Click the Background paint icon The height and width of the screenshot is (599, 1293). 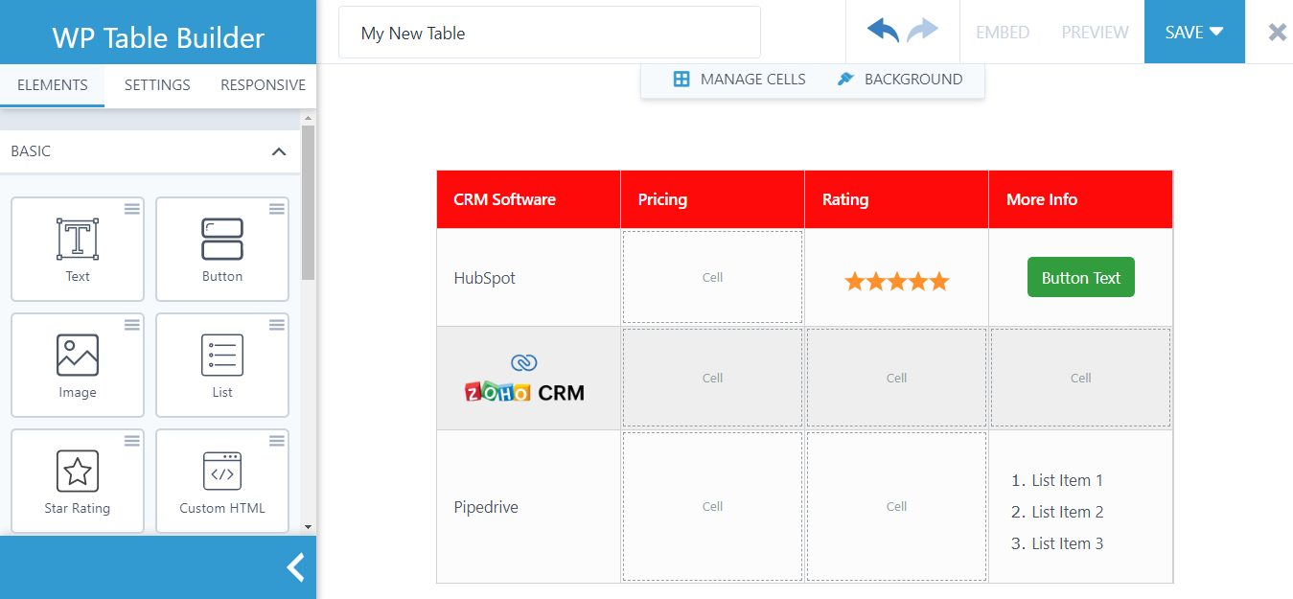[845, 80]
